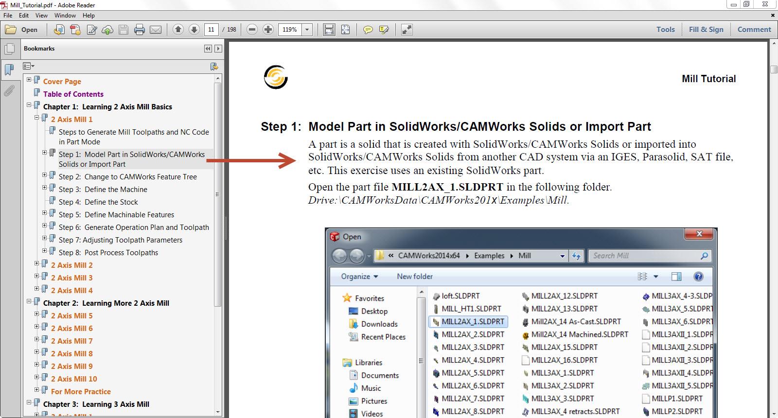The width and height of the screenshot is (778, 418).
Task: Collapse the Chapter 2 bookmark node
Action: (x=29, y=301)
